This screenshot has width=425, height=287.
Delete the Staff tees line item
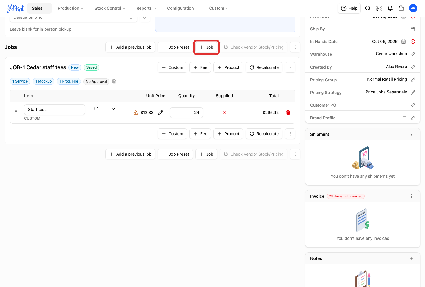coord(288,113)
